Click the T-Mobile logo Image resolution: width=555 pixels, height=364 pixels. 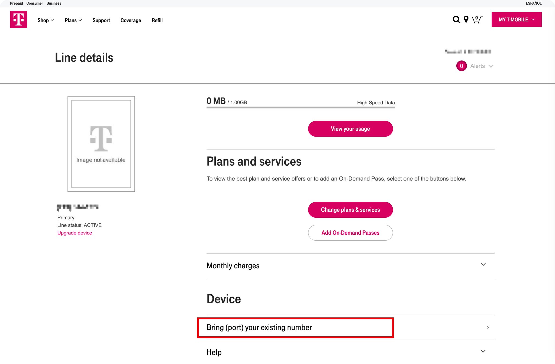click(x=18, y=19)
